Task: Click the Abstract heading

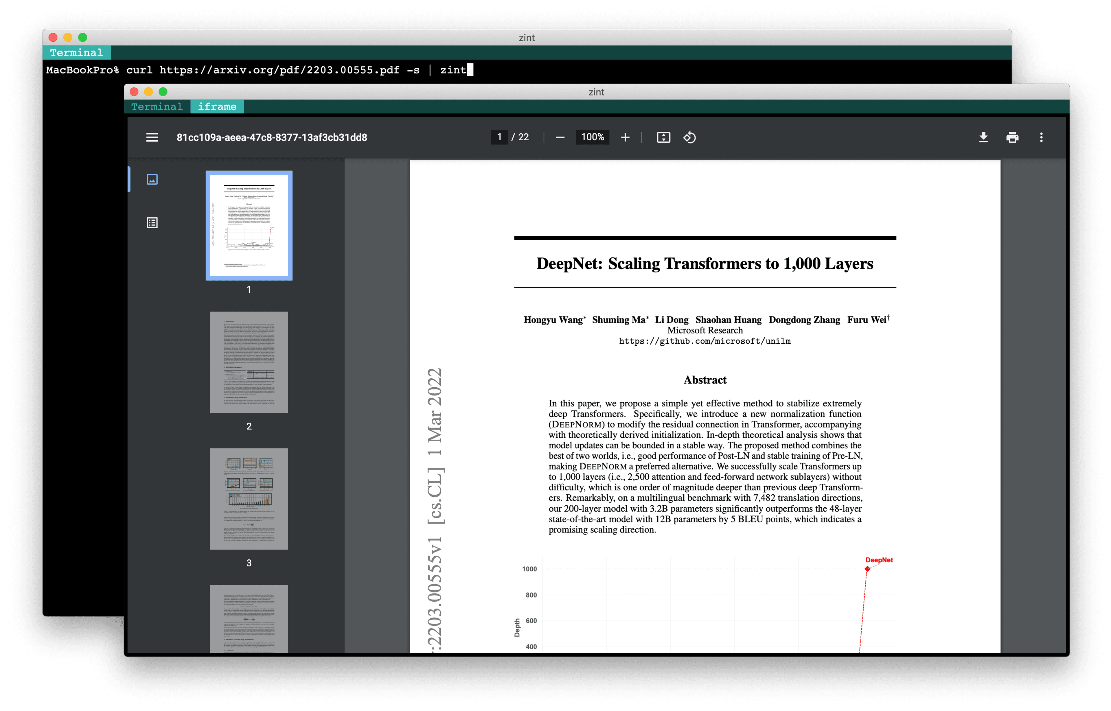Action: 705,380
